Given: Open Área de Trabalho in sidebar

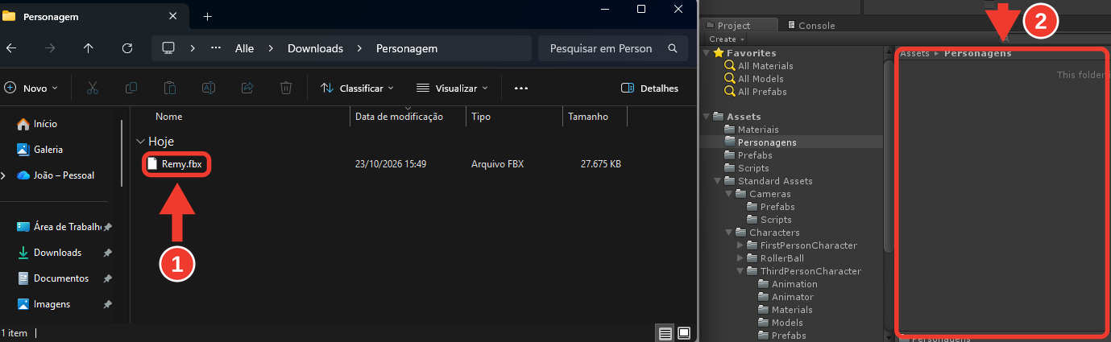Looking at the screenshot, I should click(x=66, y=227).
